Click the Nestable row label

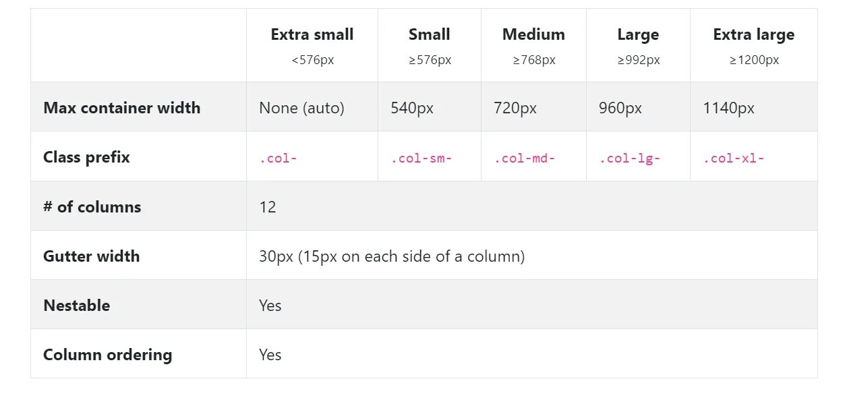point(77,306)
